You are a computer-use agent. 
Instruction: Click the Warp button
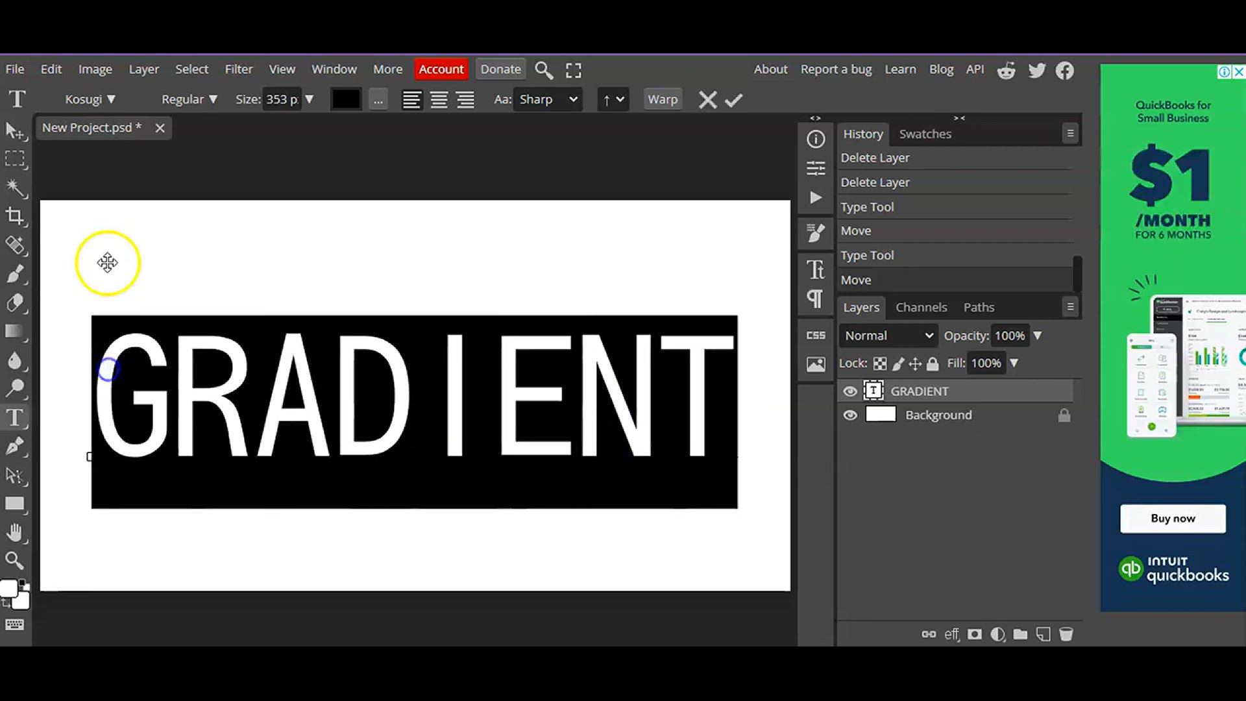click(663, 99)
